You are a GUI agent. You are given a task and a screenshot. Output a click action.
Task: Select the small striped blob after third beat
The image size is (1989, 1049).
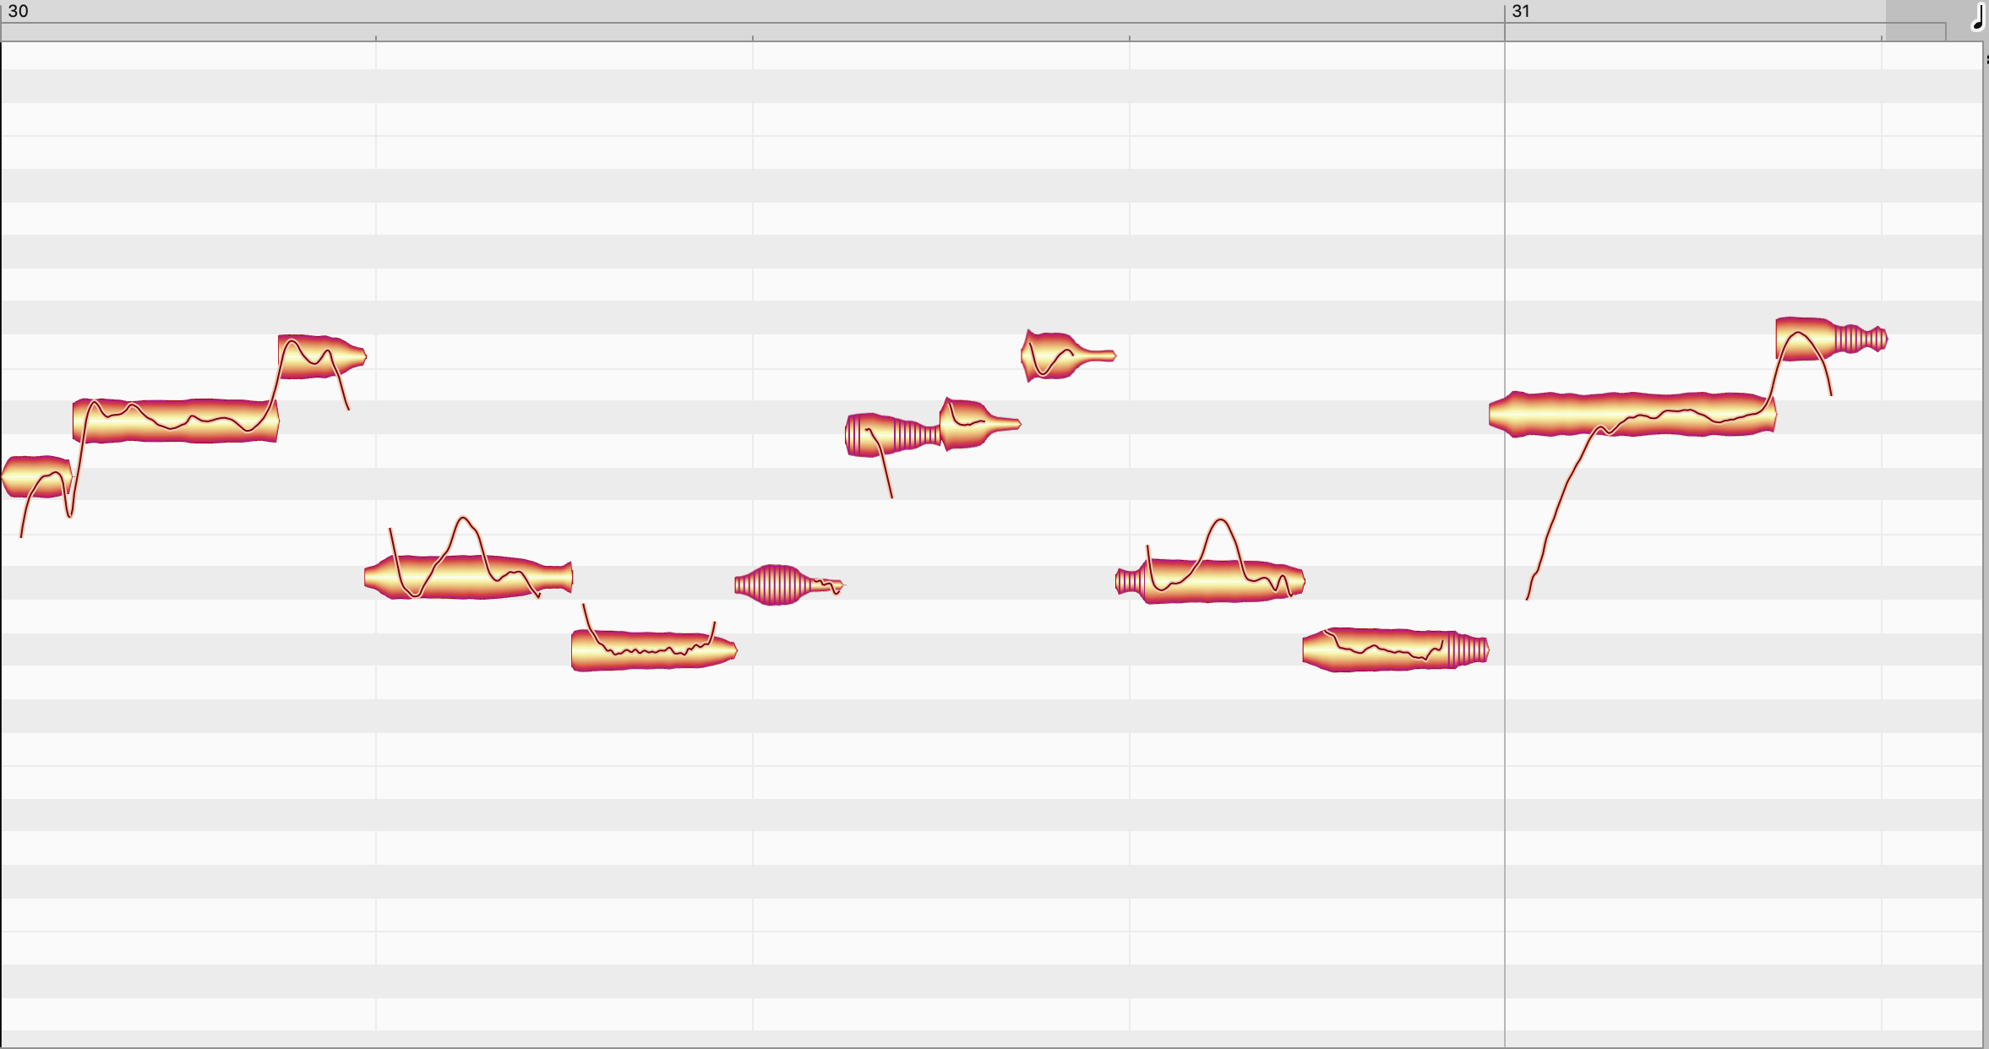point(788,584)
